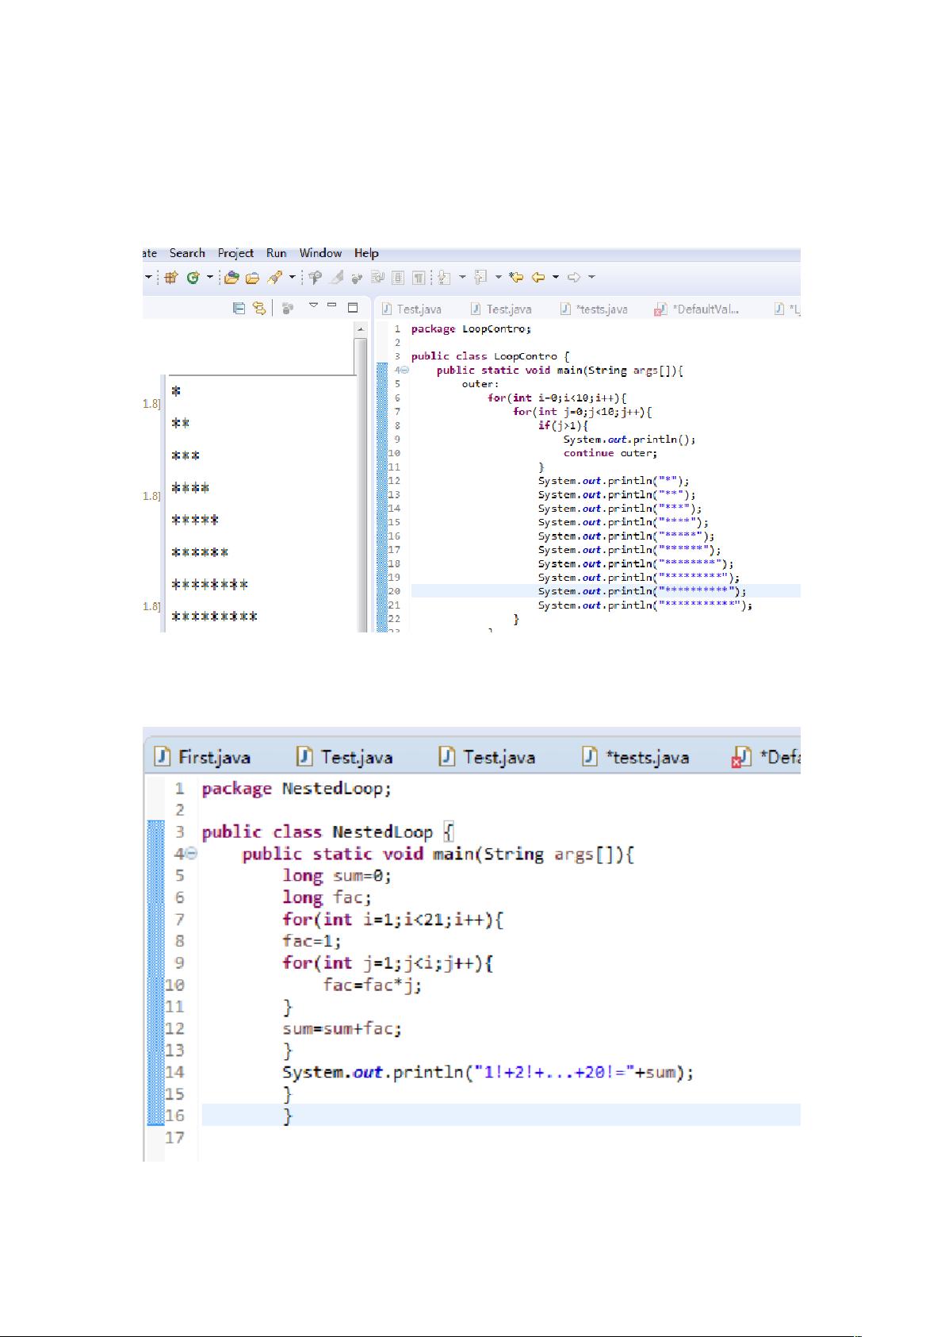
Task: Collapse main method fold in LoopContro editor
Action: 405,371
